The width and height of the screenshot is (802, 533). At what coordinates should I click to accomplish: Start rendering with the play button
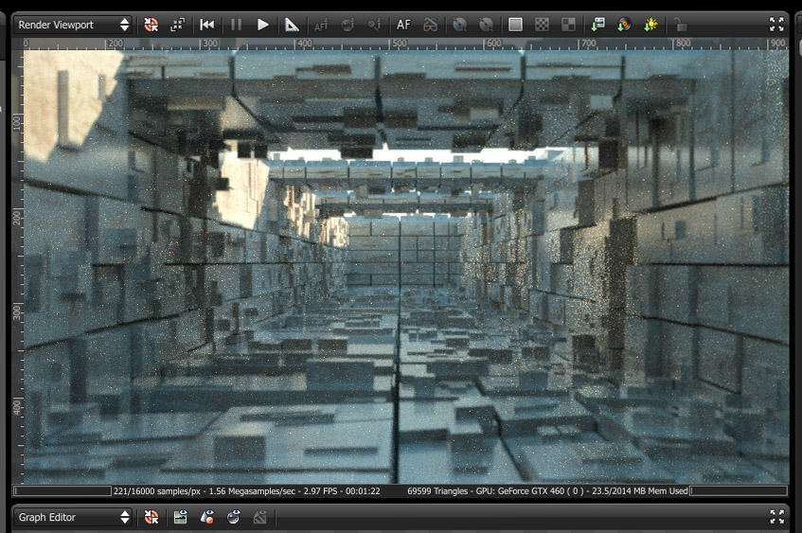pyautogui.click(x=263, y=25)
